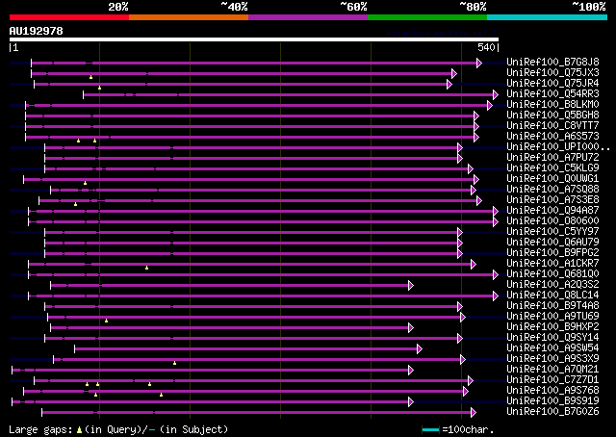Click the UniRef100_C5KLG9 label

point(552,167)
